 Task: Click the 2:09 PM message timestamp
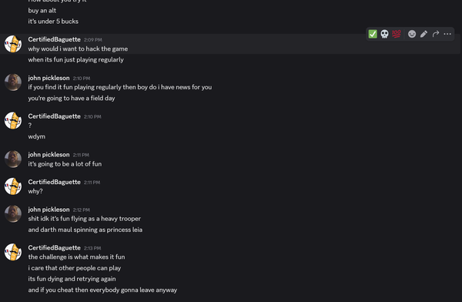(x=93, y=40)
